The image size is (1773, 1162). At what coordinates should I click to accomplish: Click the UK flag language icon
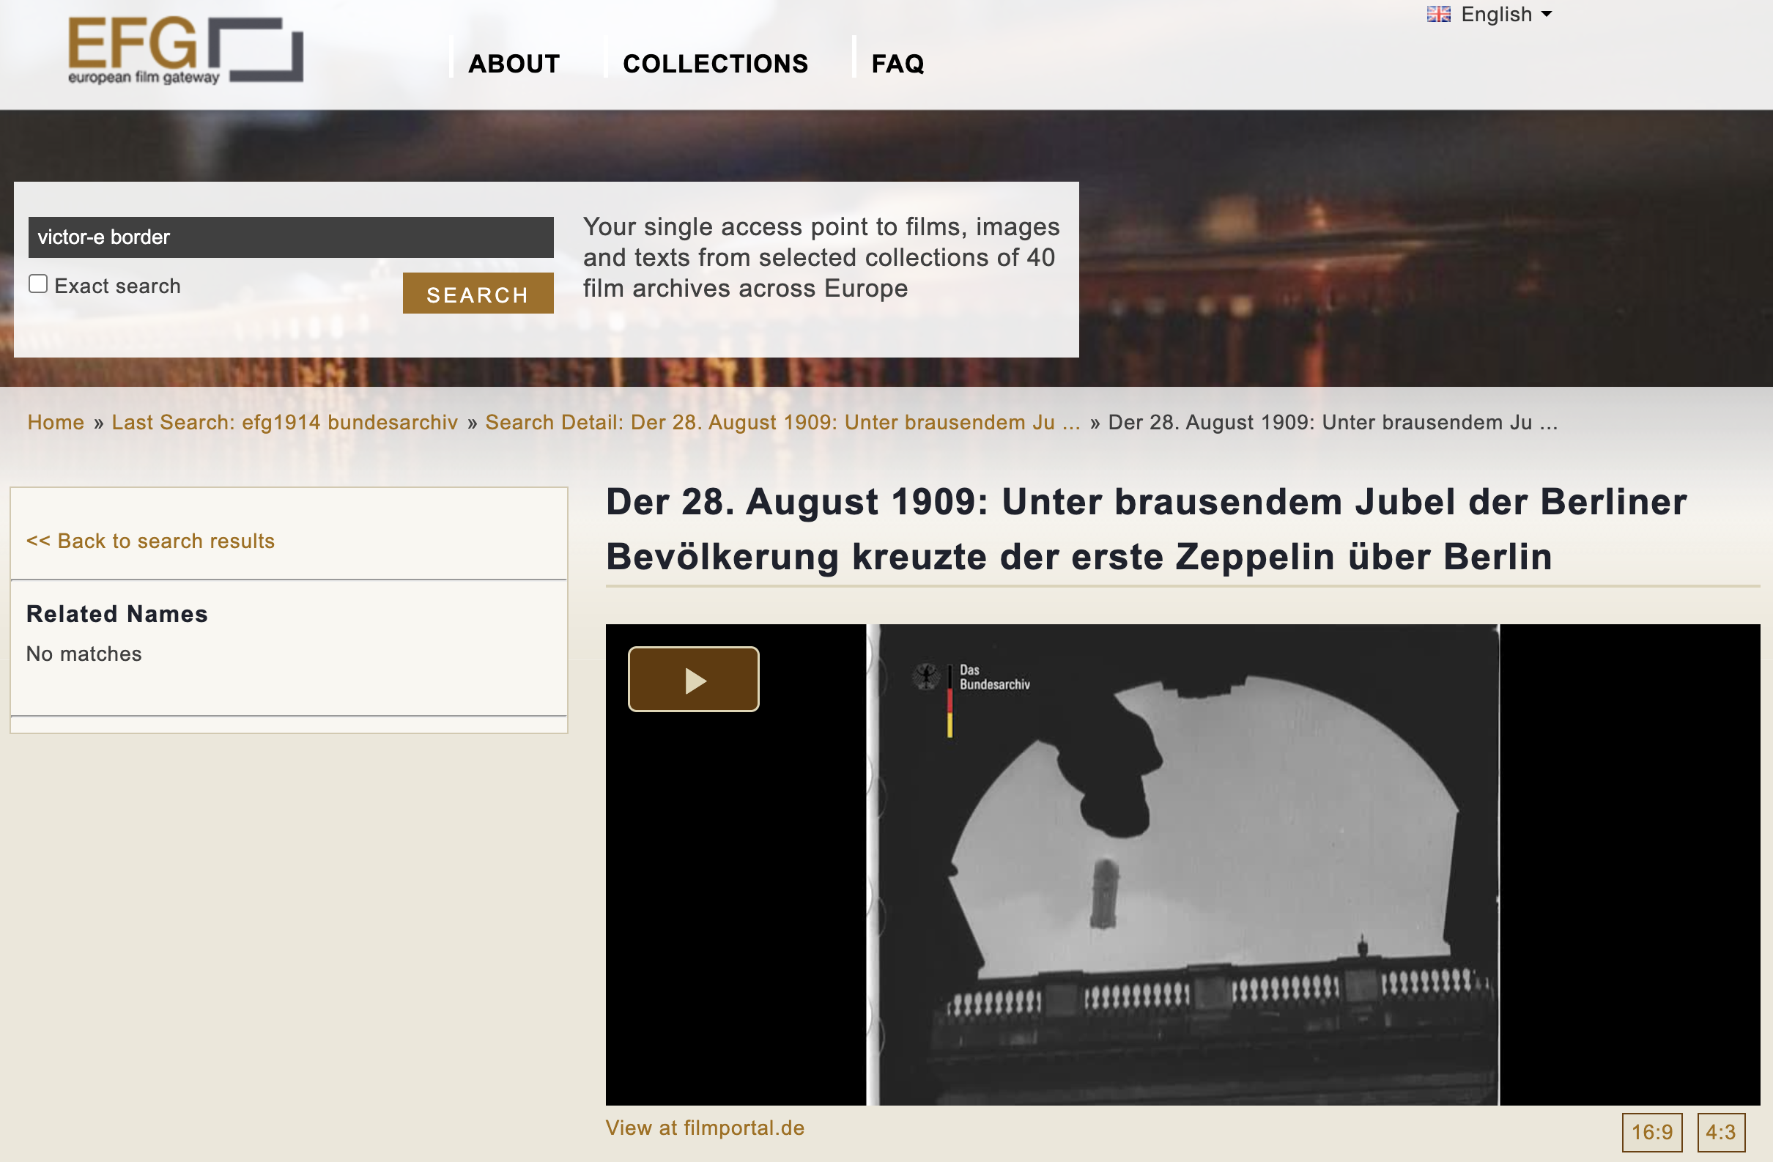(x=1437, y=14)
